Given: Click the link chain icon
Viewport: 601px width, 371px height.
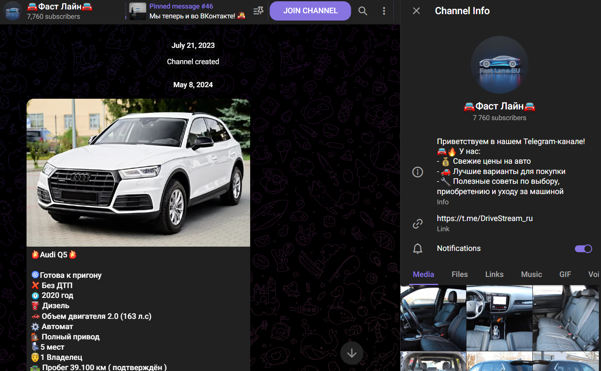Looking at the screenshot, I should tap(418, 224).
